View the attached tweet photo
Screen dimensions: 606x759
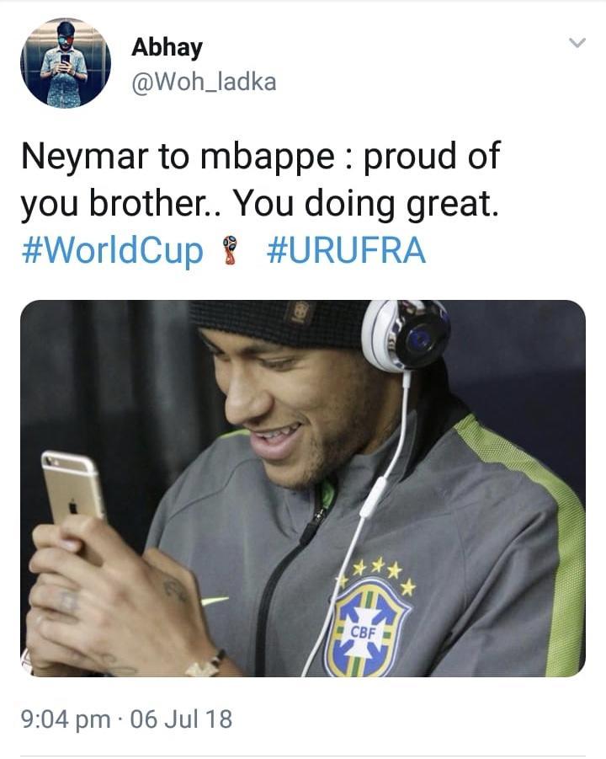[303, 488]
